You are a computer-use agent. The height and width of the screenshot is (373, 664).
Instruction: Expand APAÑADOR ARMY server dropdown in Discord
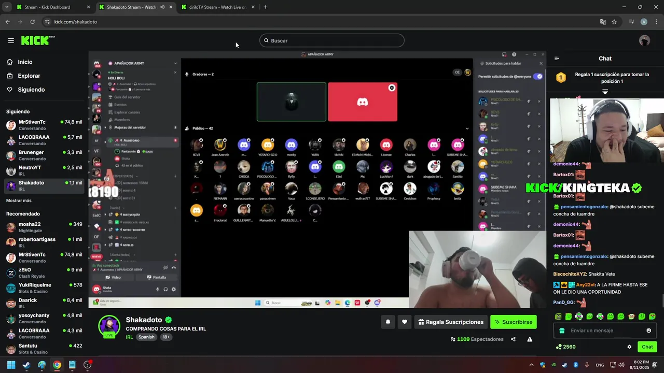[175, 63]
